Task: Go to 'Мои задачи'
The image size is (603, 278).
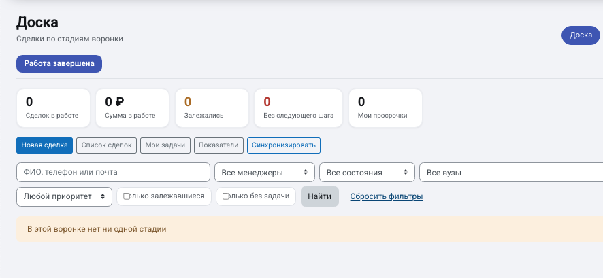Action: 165,145
